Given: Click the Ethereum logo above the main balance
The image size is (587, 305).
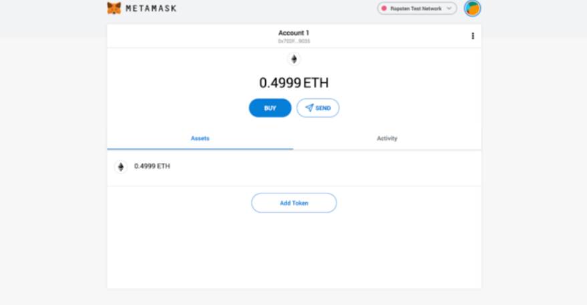Looking at the screenshot, I should coord(294,59).
